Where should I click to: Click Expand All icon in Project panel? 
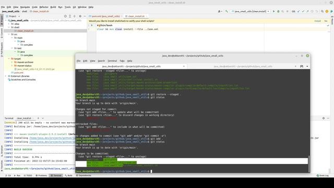[70, 16]
